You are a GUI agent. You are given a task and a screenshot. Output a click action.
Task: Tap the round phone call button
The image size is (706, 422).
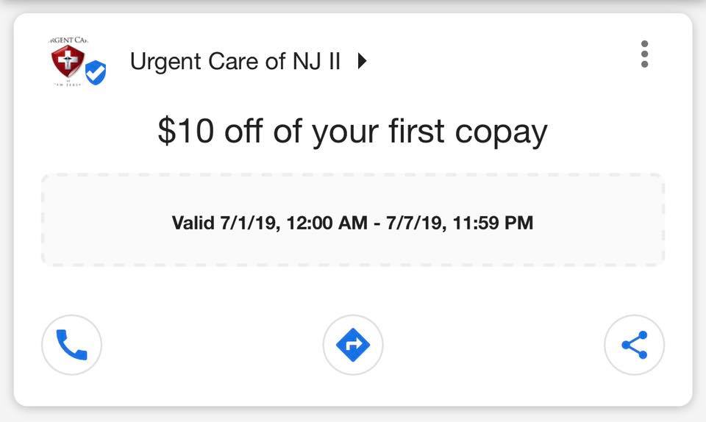71,345
